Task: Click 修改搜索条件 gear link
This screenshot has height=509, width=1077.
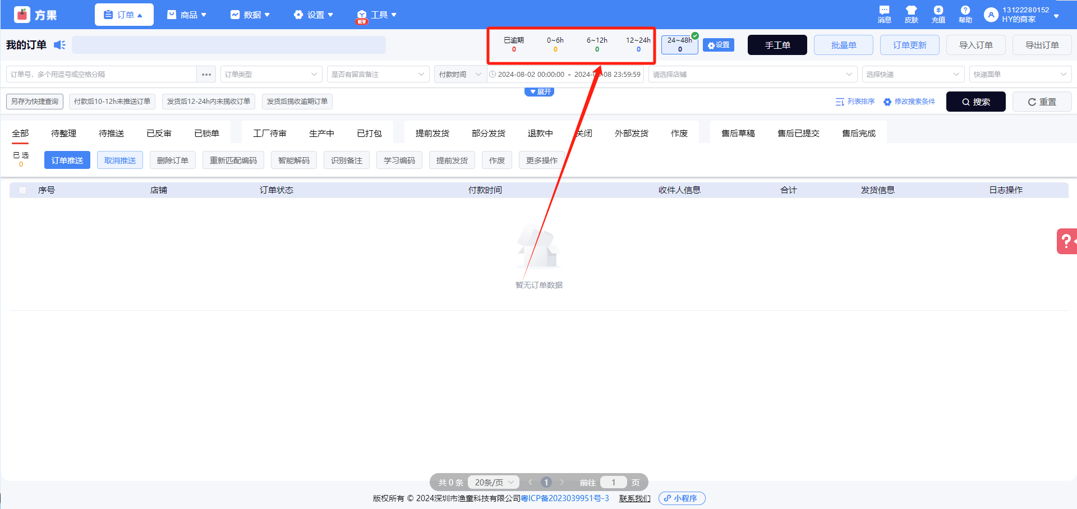Action: click(909, 102)
